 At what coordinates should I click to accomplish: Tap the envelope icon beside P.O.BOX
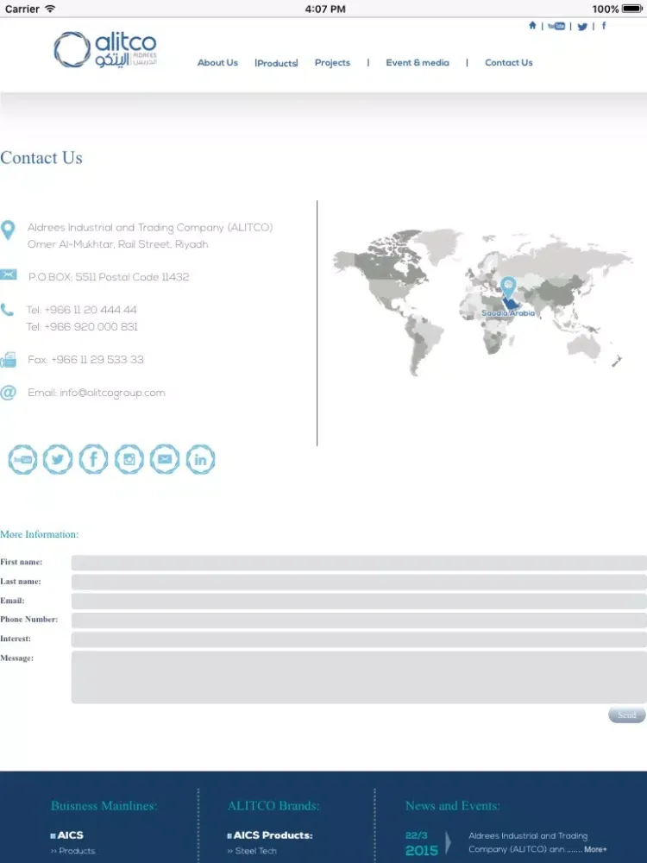point(9,274)
